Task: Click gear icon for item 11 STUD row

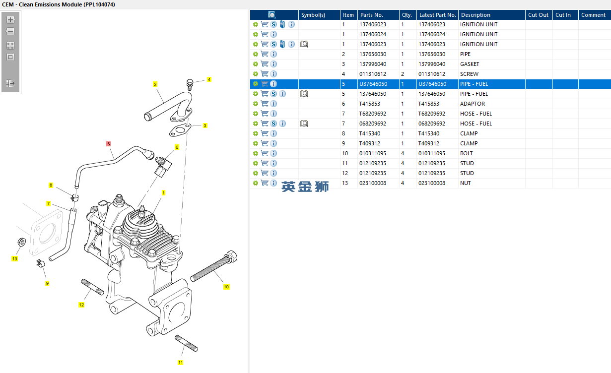Action: point(256,163)
